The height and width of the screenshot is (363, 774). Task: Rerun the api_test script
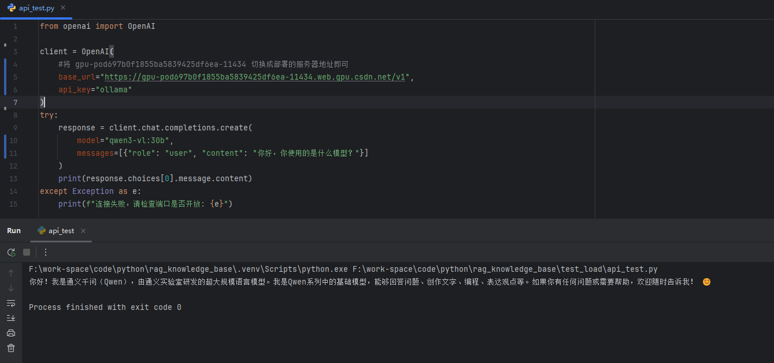[11, 252]
